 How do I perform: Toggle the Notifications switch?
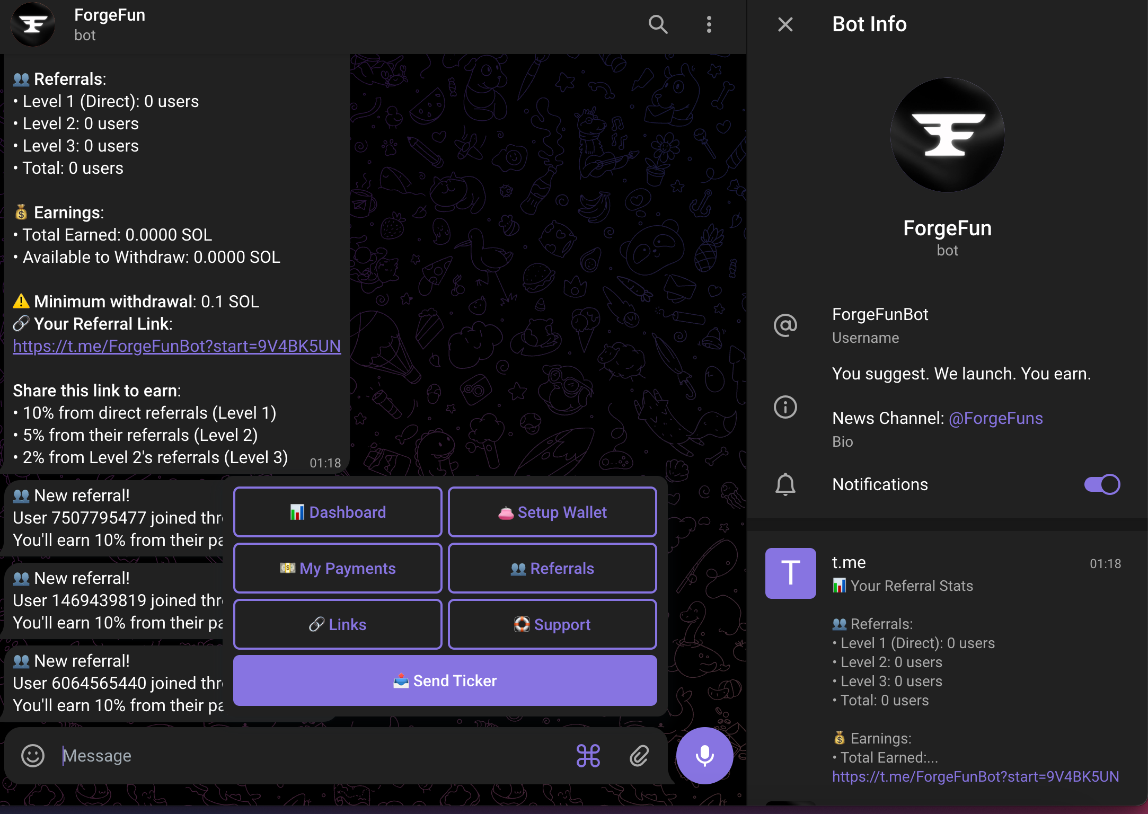click(x=1102, y=484)
